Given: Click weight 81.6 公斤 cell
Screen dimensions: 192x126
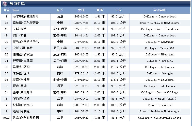Looking at the screenshot, I should pyautogui.click(x=118, y=118).
